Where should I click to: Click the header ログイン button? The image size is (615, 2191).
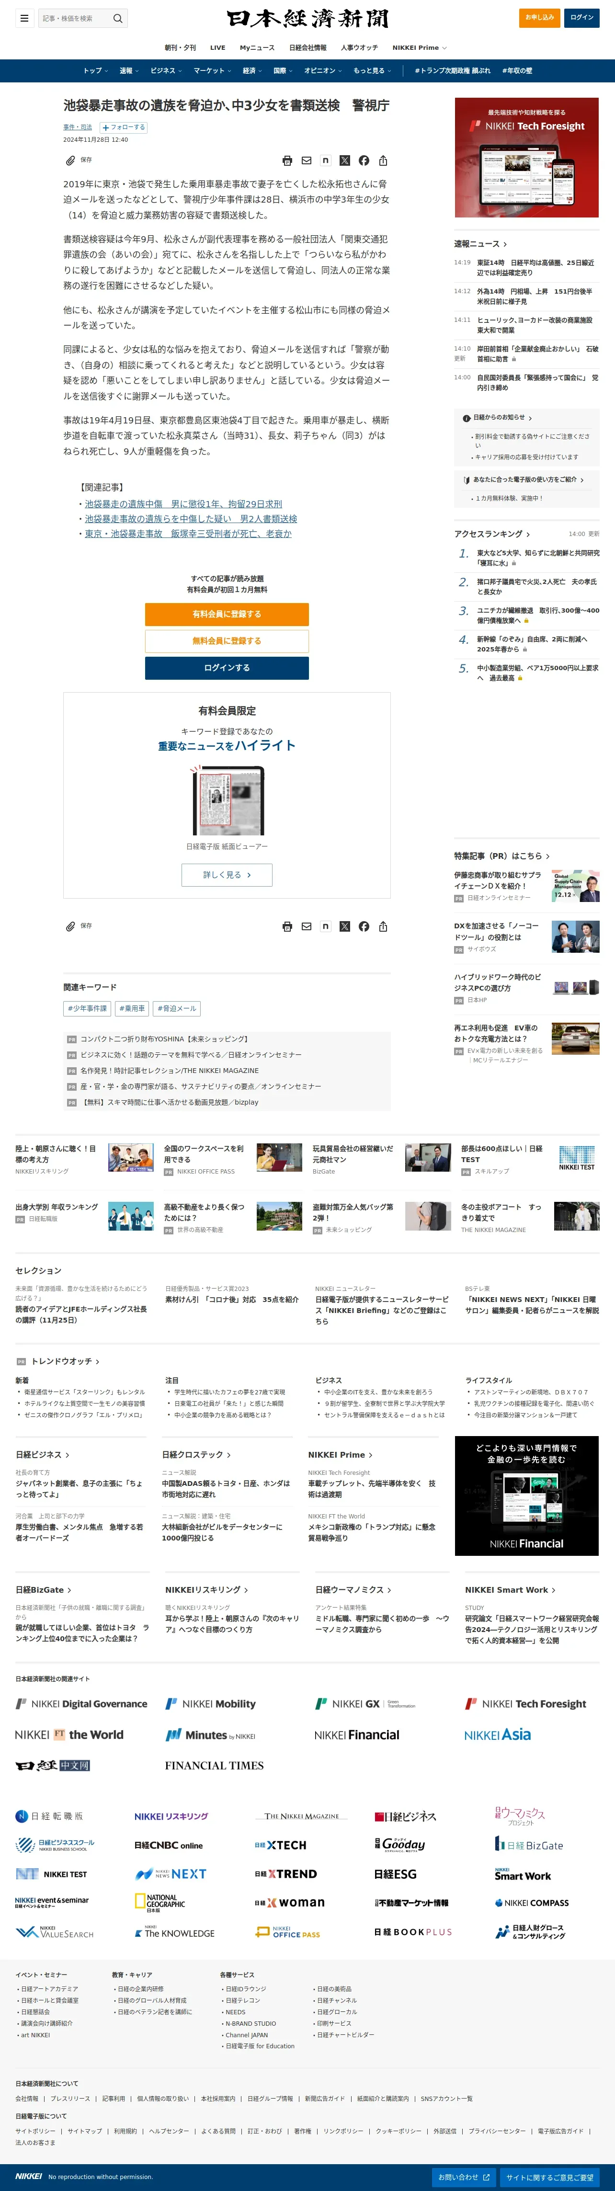pyautogui.click(x=582, y=18)
